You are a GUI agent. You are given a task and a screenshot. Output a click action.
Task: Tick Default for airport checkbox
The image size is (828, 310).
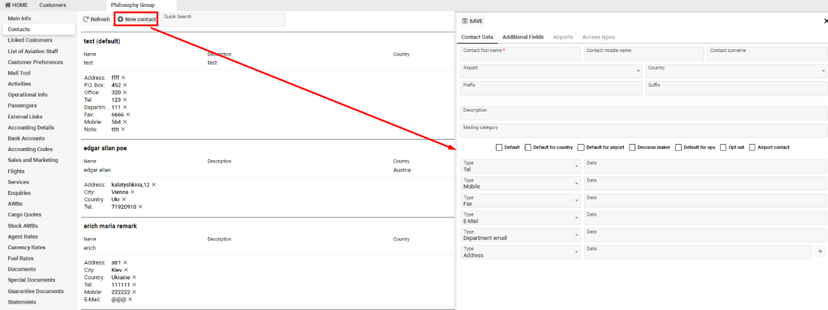point(582,147)
